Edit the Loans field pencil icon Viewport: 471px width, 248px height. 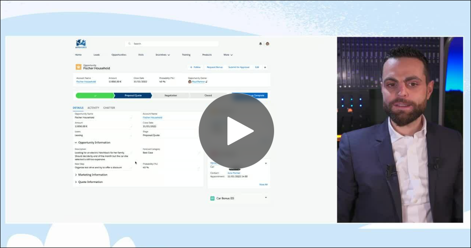131,135
